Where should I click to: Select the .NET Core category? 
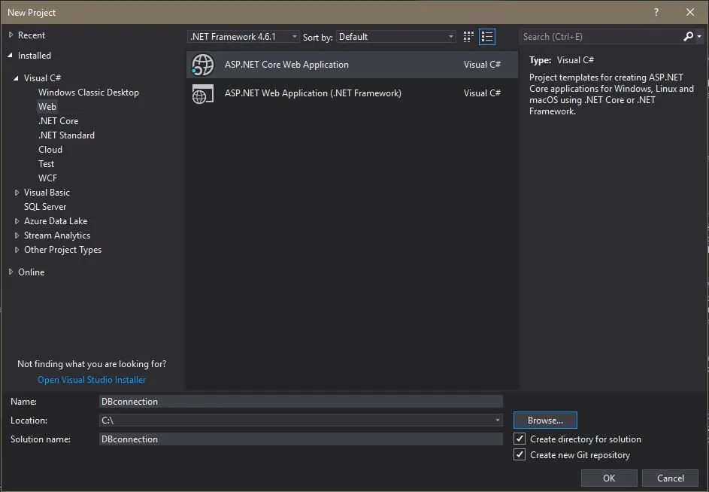pyautogui.click(x=59, y=120)
